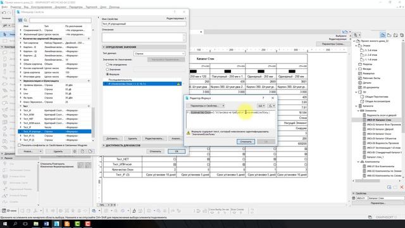
Task: Open the Publisher Sets icon in Navigator
Action: [x=402, y=35]
